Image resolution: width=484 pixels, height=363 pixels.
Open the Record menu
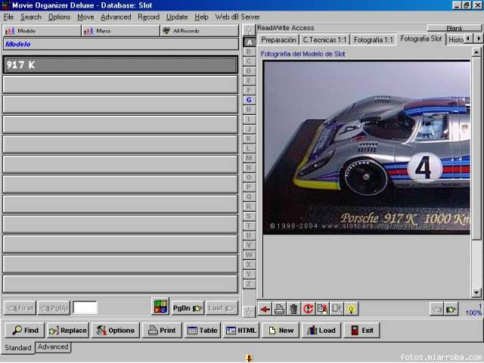(x=148, y=17)
